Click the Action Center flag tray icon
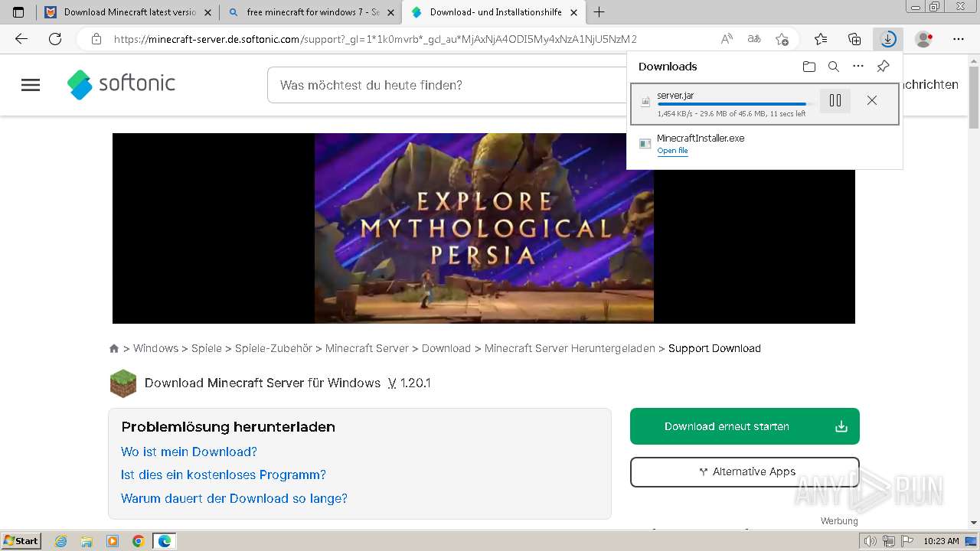 coord(906,541)
